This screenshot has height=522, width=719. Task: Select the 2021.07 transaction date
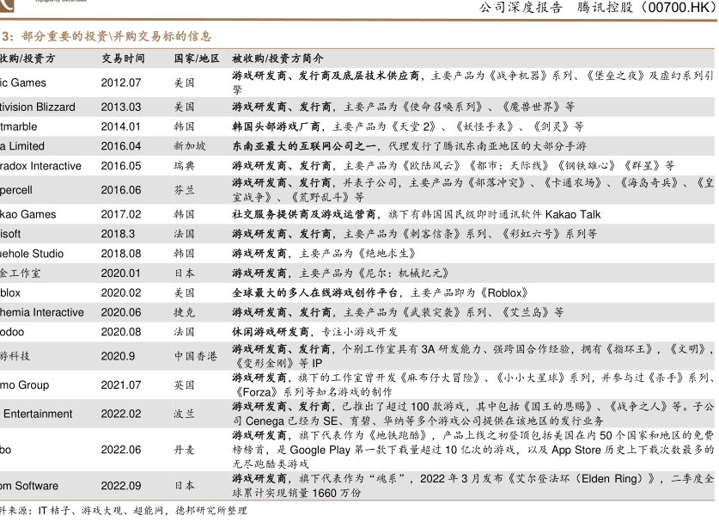tap(120, 384)
